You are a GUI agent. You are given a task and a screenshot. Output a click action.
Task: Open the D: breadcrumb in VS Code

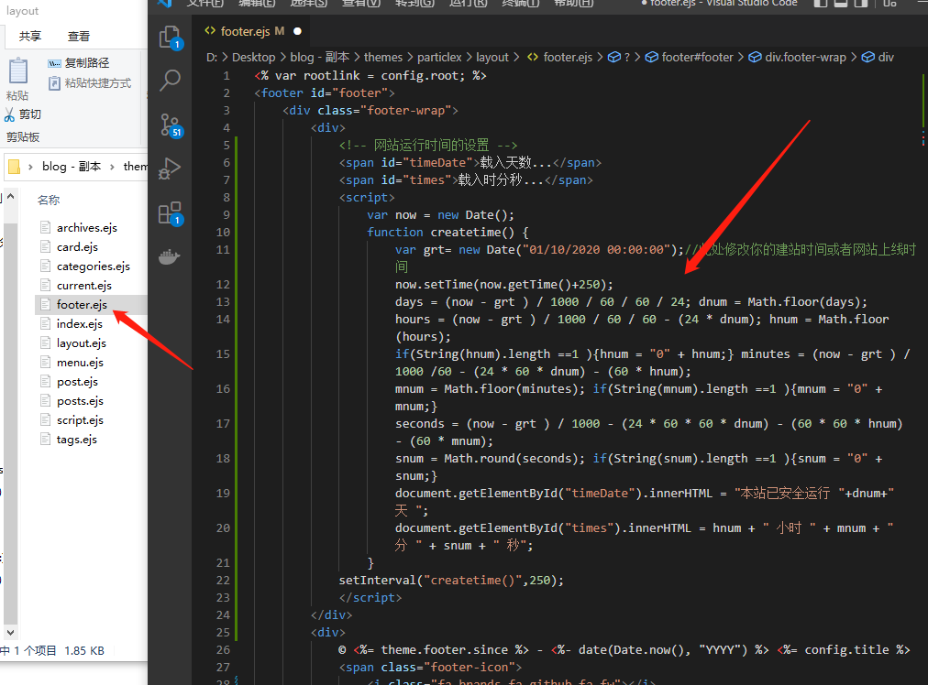(212, 58)
